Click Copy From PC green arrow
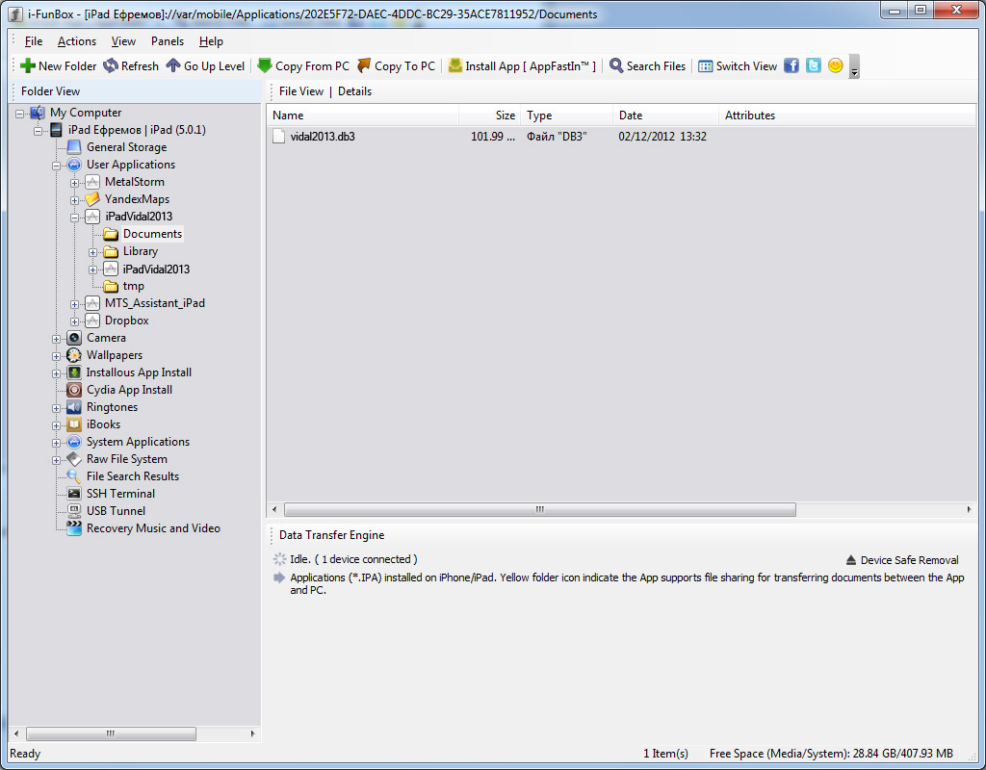 click(x=265, y=66)
